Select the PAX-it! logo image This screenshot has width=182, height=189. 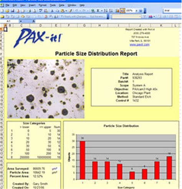[x=38, y=38]
